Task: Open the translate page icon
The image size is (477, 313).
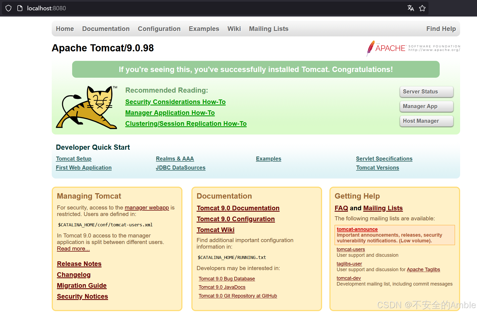Action: tap(411, 8)
